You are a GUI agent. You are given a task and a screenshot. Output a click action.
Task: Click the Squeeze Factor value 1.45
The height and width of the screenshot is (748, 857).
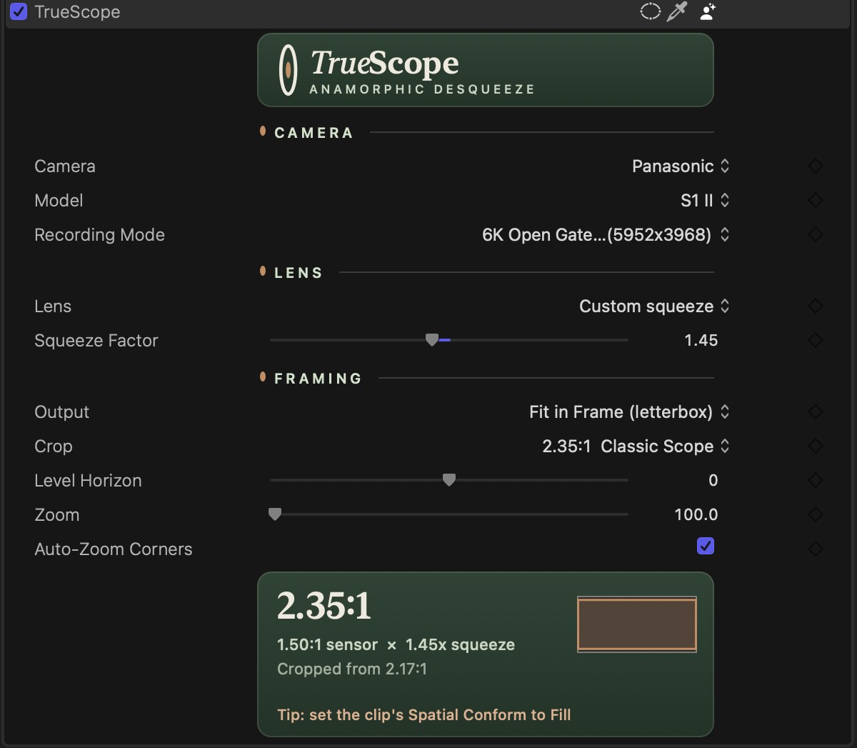[701, 340]
